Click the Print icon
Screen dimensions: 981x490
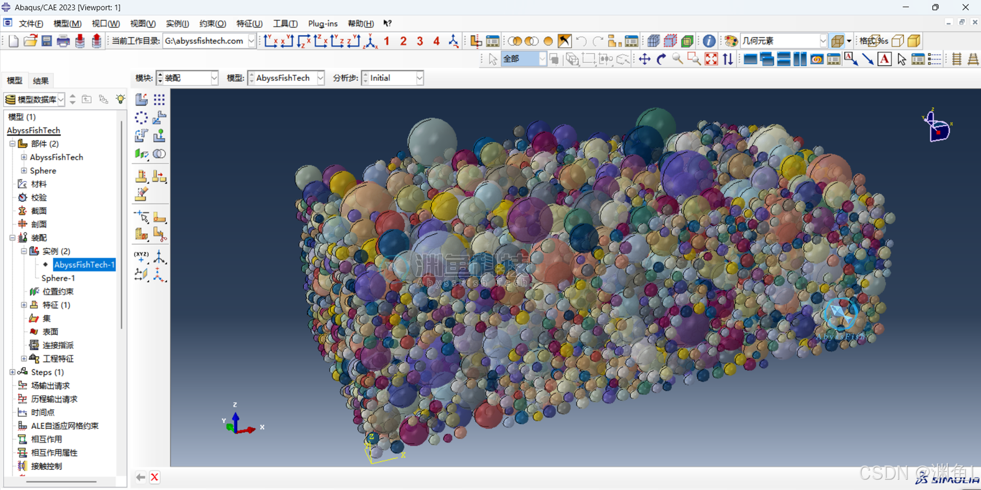63,41
